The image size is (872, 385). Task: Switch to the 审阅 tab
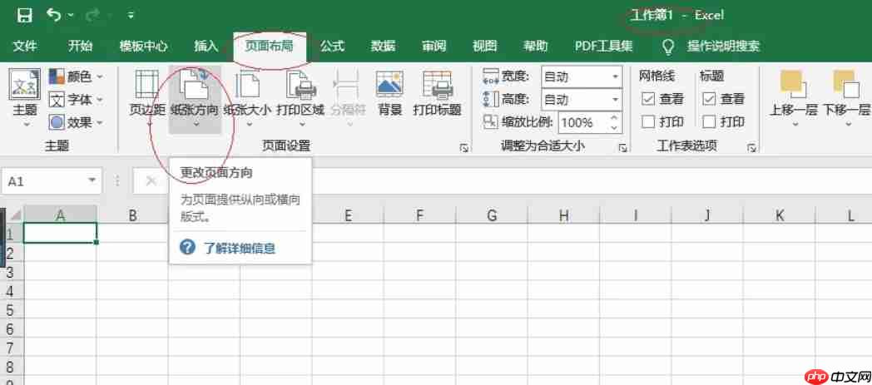[434, 46]
